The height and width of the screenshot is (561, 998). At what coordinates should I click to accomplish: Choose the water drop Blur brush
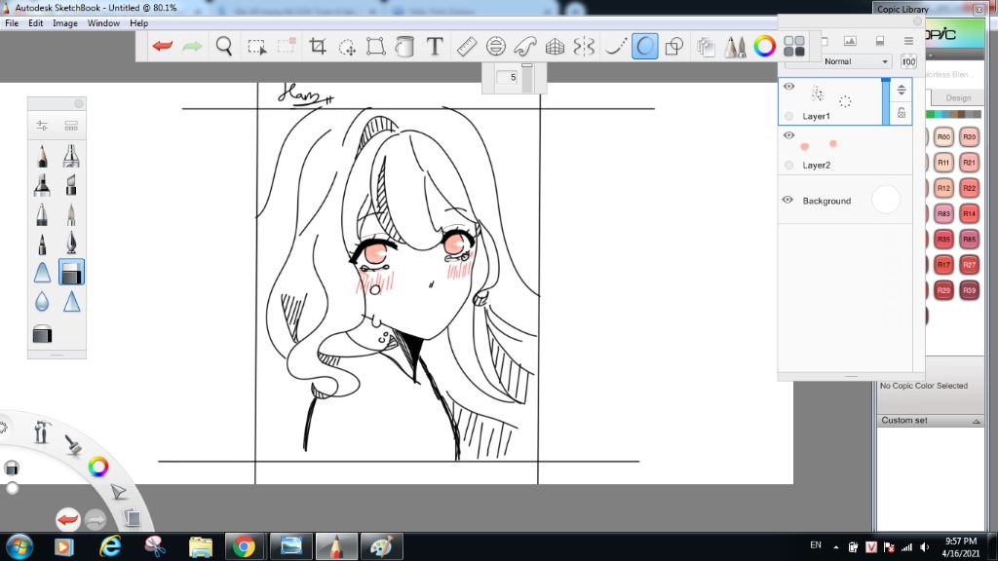point(42,302)
